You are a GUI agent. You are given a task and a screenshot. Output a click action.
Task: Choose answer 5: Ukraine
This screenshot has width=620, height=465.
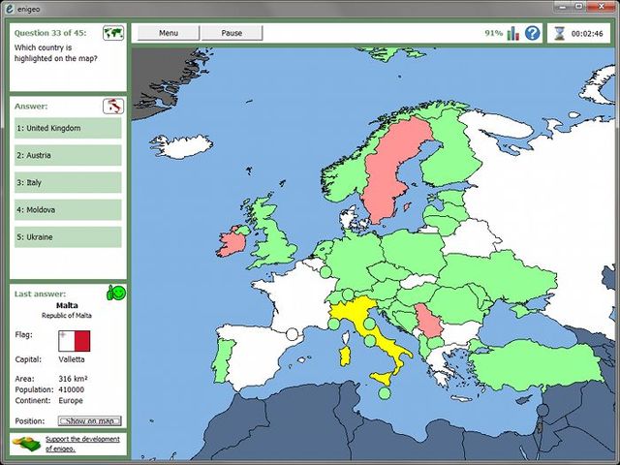[x=68, y=237]
